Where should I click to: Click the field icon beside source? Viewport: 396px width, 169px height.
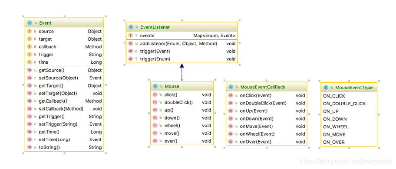coord(29,31)
